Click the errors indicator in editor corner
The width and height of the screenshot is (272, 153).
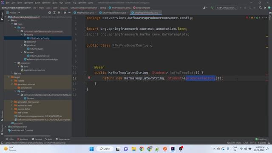[248, 18]
